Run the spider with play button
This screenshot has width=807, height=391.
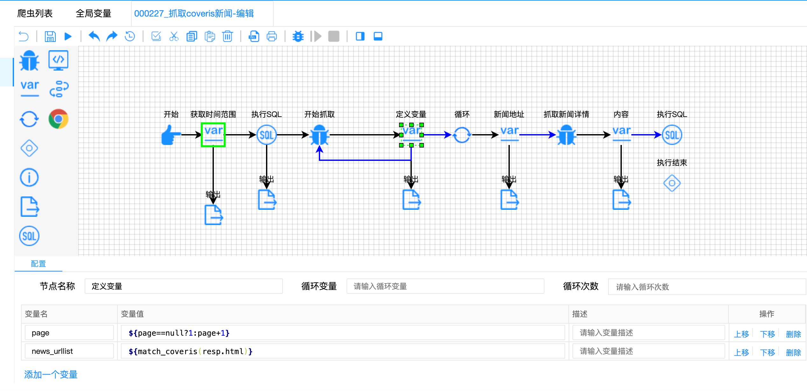[68, 37]
